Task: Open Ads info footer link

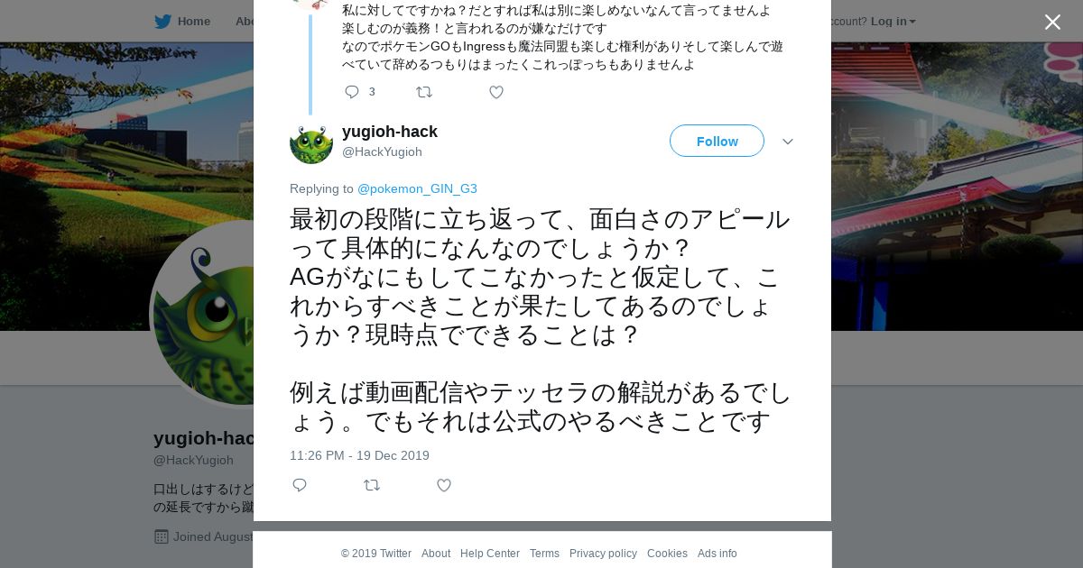Action: point(717,554)
